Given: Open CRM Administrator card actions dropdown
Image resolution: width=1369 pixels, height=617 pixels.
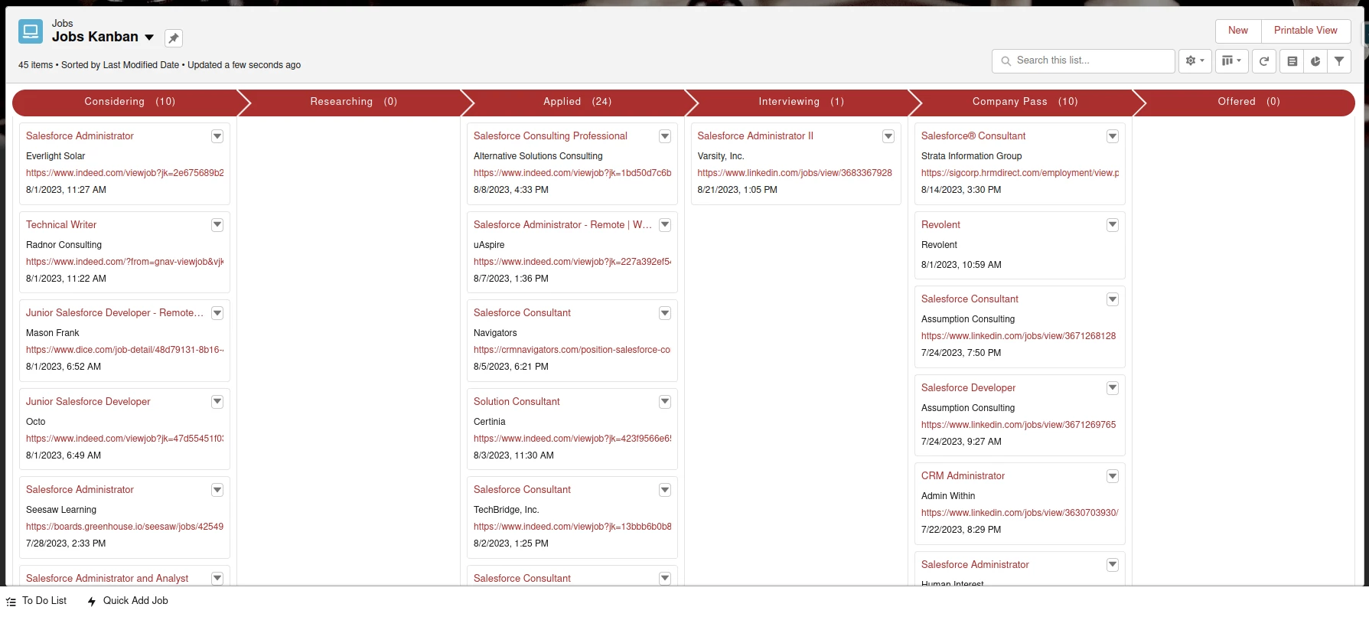Looking at the screenshot, I should [1113, 476].
